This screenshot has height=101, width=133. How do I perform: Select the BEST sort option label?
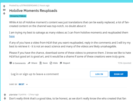[x=22, y=84]
